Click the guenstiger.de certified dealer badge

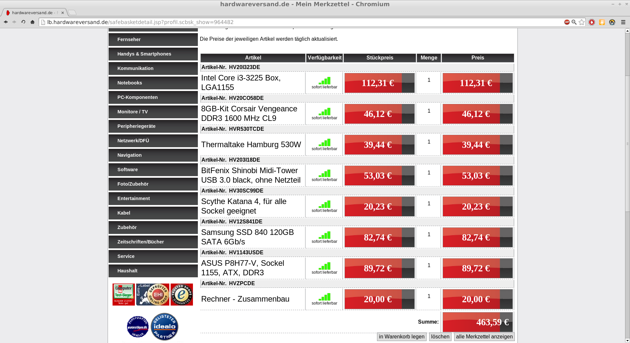point(138,327)
